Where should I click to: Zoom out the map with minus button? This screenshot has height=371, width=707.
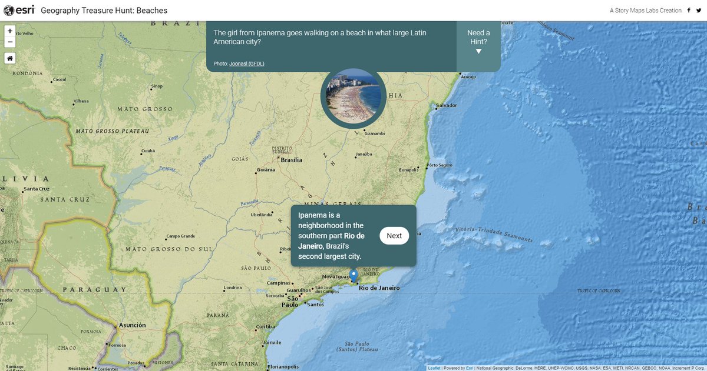pyautogui.click(x=10, y=42)
